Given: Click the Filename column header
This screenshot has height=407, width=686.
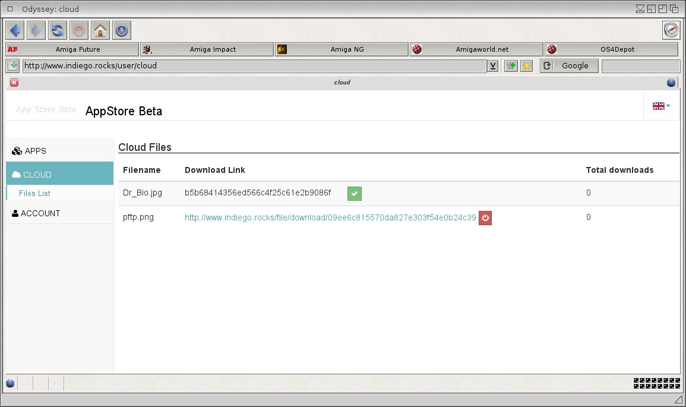Looking at the screenshot, I should click(142, 171).
